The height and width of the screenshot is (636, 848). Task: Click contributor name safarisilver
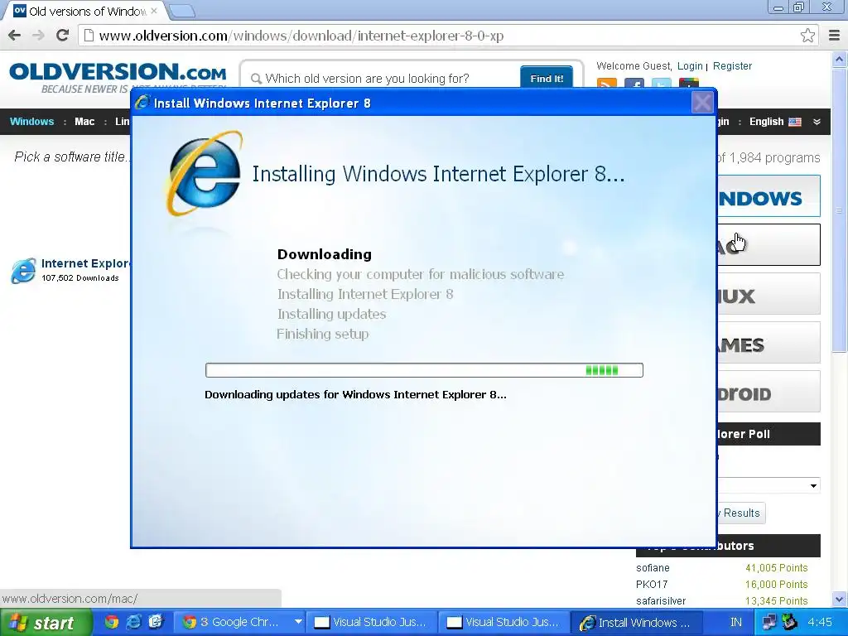click(x=661, y=601)
